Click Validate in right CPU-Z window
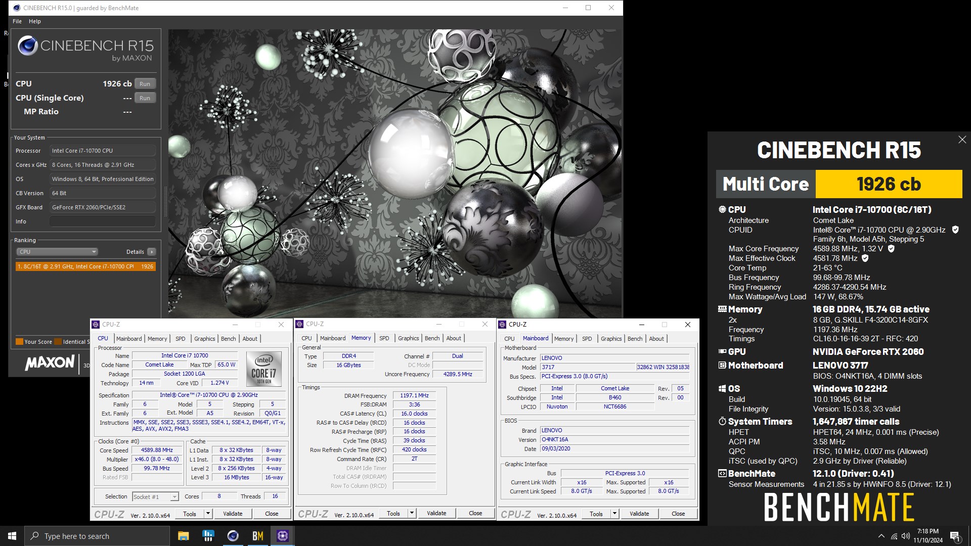This screenshot has height=546, width=971. 639,514
